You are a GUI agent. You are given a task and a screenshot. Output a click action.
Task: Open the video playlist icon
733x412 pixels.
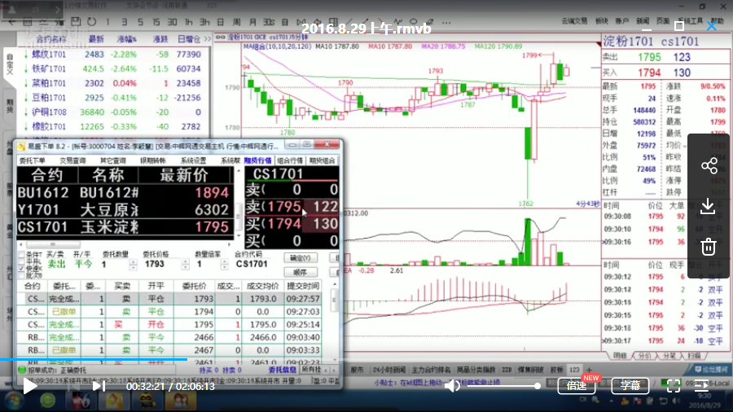(x=702, y=386)
